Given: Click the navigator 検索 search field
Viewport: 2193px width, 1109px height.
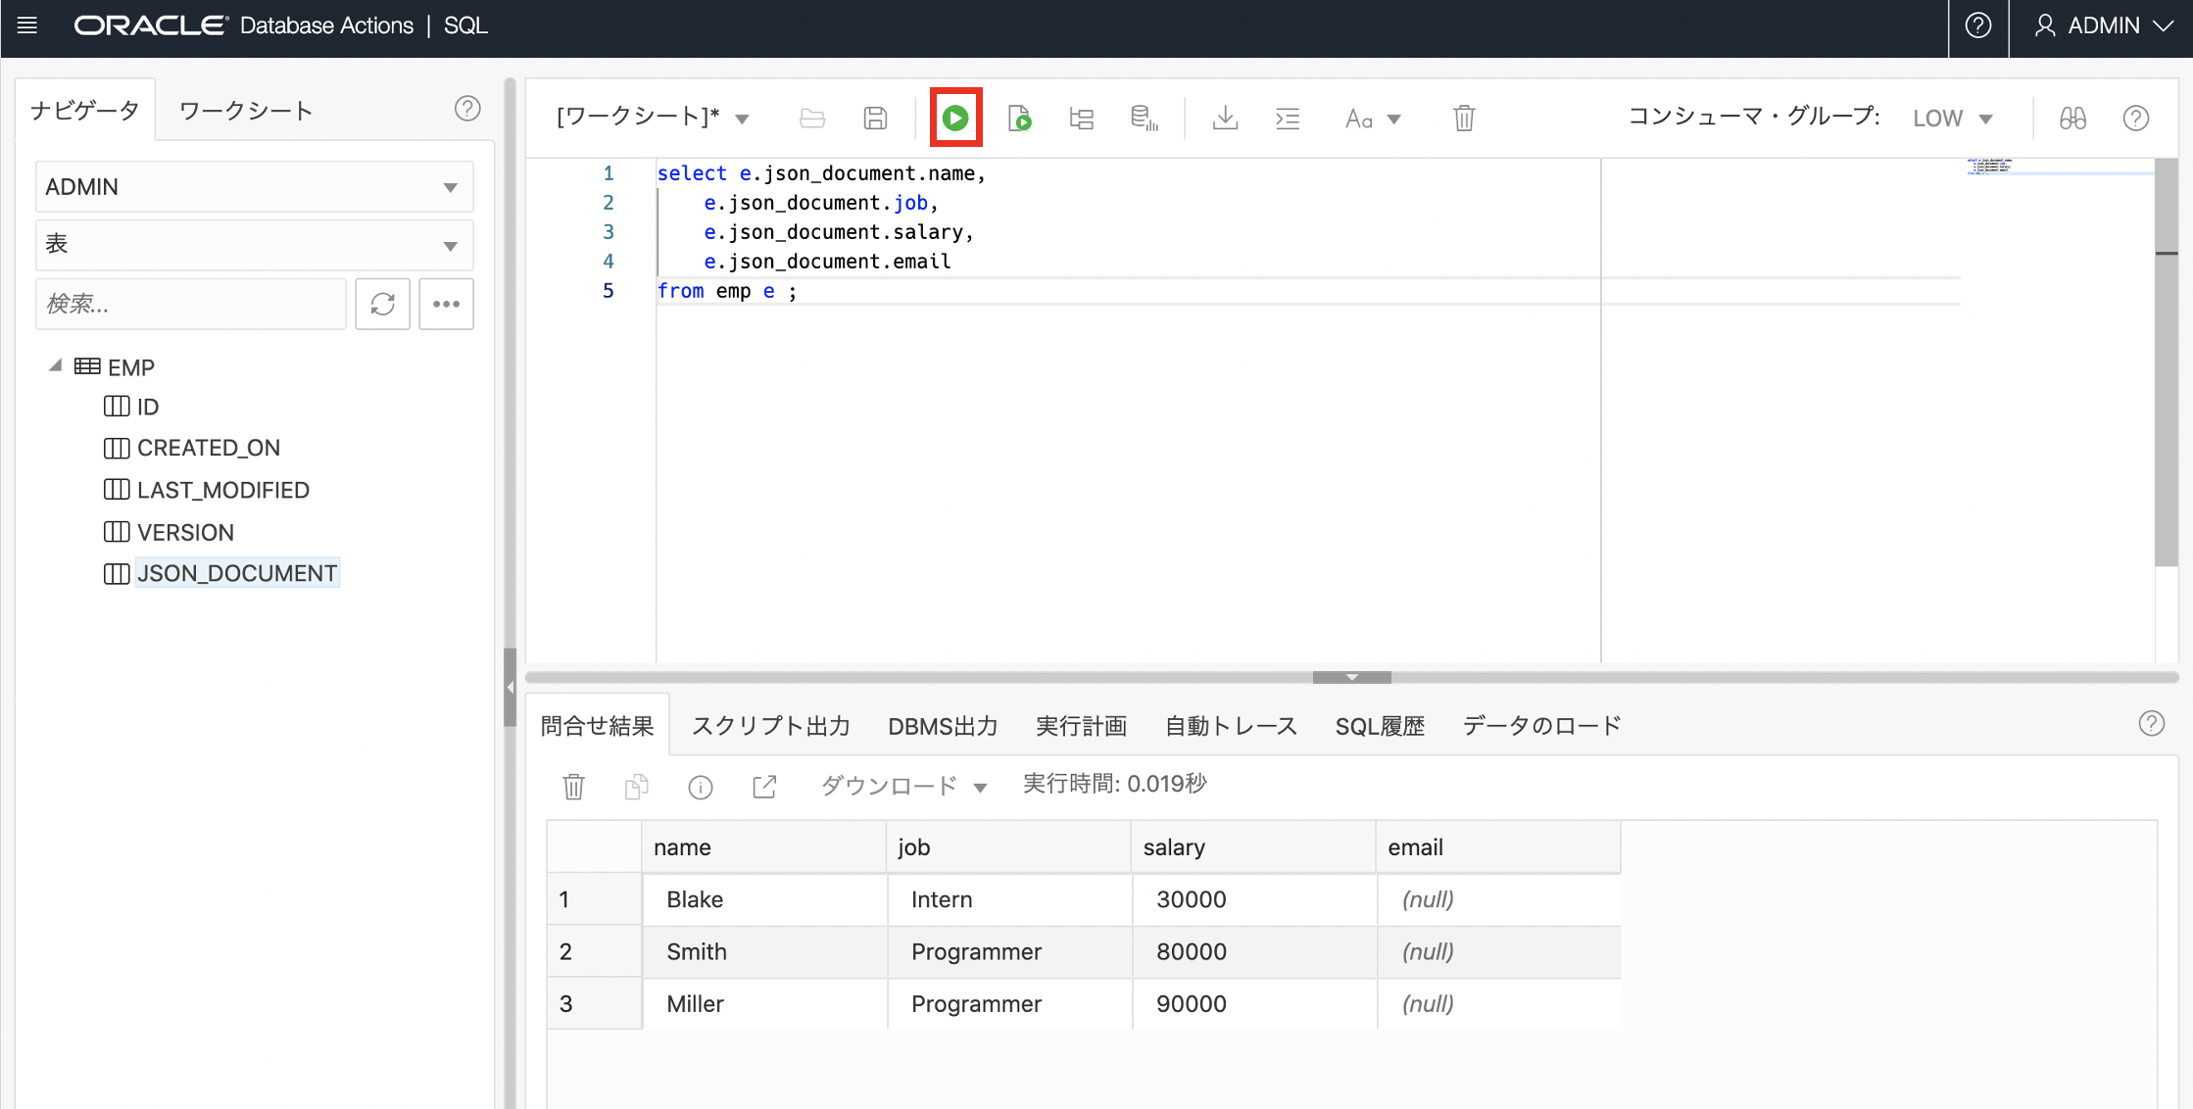Looking at the screenshot, I should (x=191, y=304).
